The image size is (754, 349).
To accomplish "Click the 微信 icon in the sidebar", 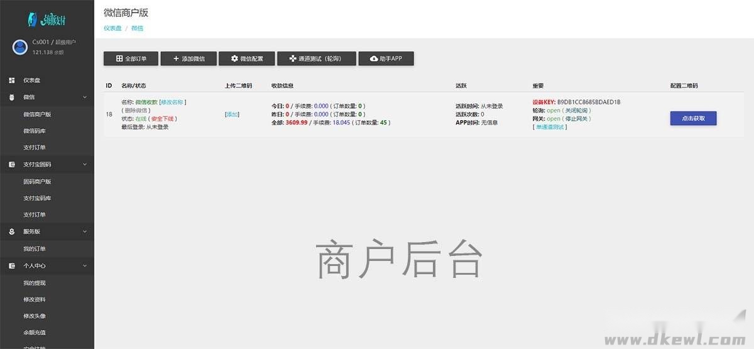I will point(12,97).
